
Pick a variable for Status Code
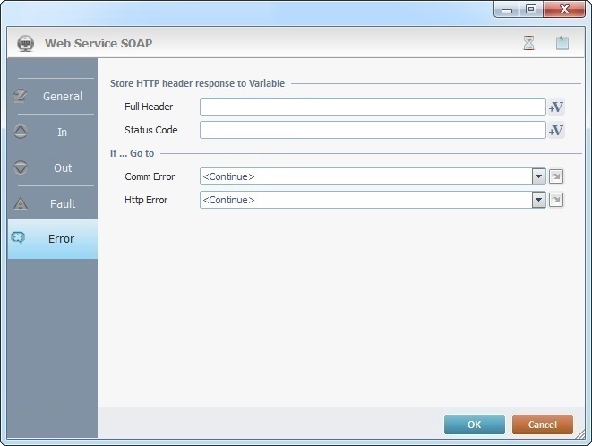coord(556,131)
